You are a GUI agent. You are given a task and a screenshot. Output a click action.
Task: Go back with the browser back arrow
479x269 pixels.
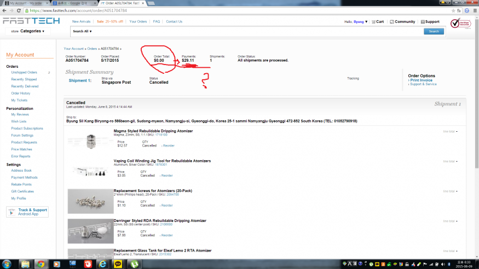coord(4,10)
